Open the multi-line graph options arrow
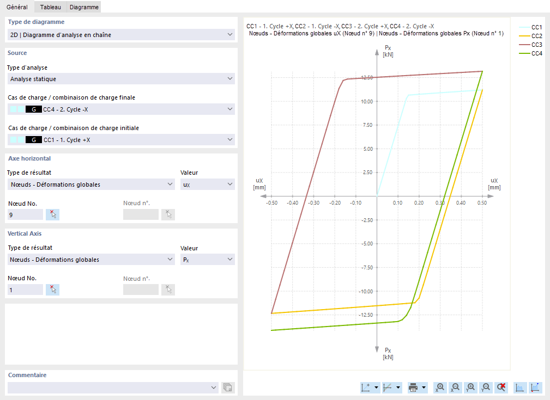 (x=398, y=387)
